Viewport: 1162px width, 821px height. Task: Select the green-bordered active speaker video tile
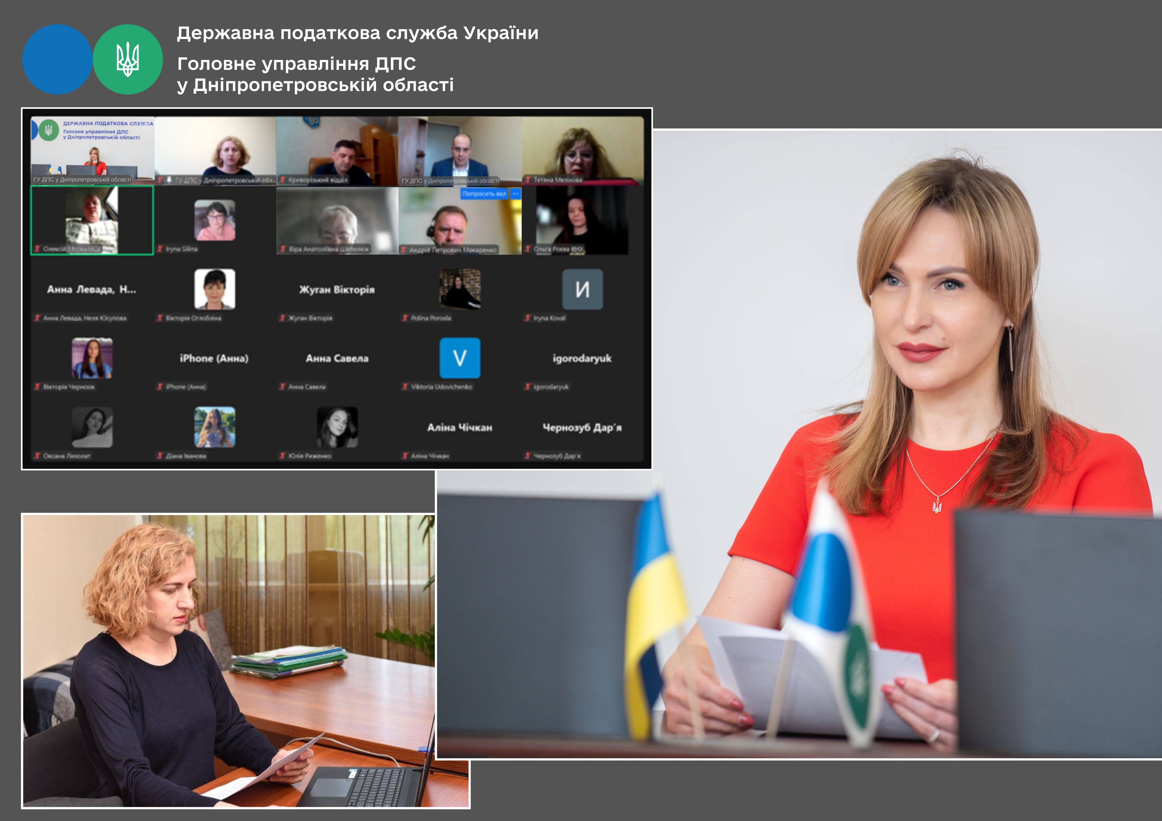click(92, 220)
